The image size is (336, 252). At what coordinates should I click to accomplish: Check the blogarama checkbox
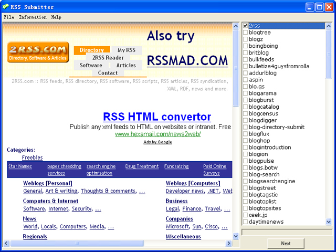coord(245,93)
